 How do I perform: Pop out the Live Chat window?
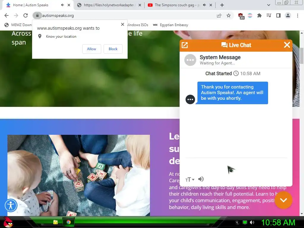[185, 45]
